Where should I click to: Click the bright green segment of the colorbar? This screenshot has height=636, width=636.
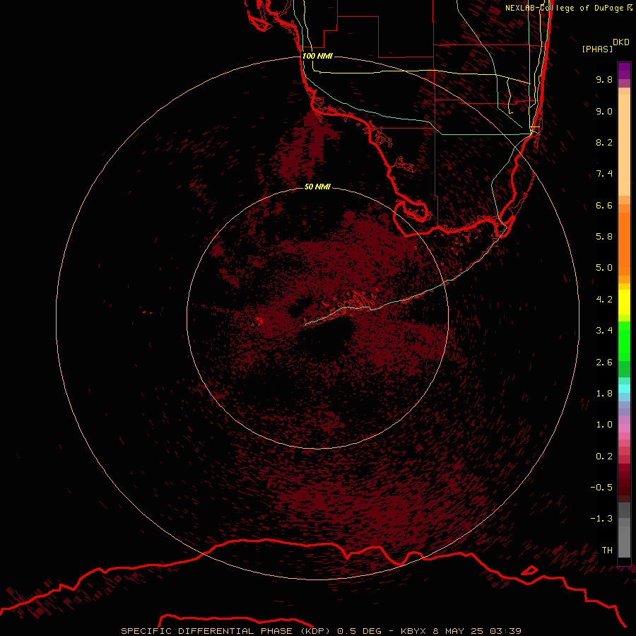[624, 341]
